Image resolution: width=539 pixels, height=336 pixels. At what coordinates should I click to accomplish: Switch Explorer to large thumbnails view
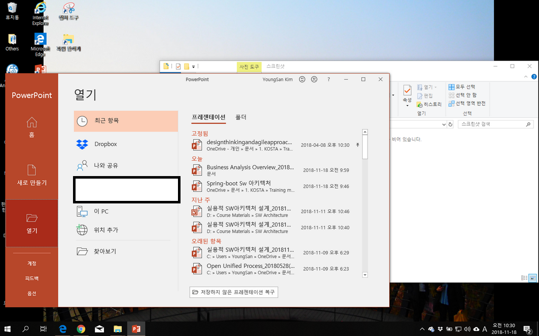(x=532, y=278)
